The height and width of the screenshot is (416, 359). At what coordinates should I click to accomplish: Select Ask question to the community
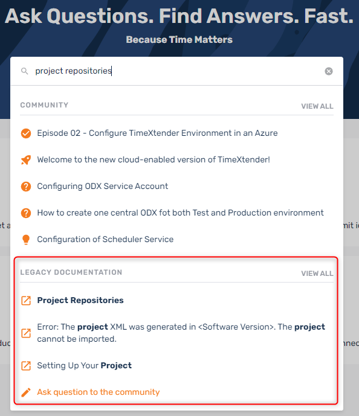click(x=99, y=392)
